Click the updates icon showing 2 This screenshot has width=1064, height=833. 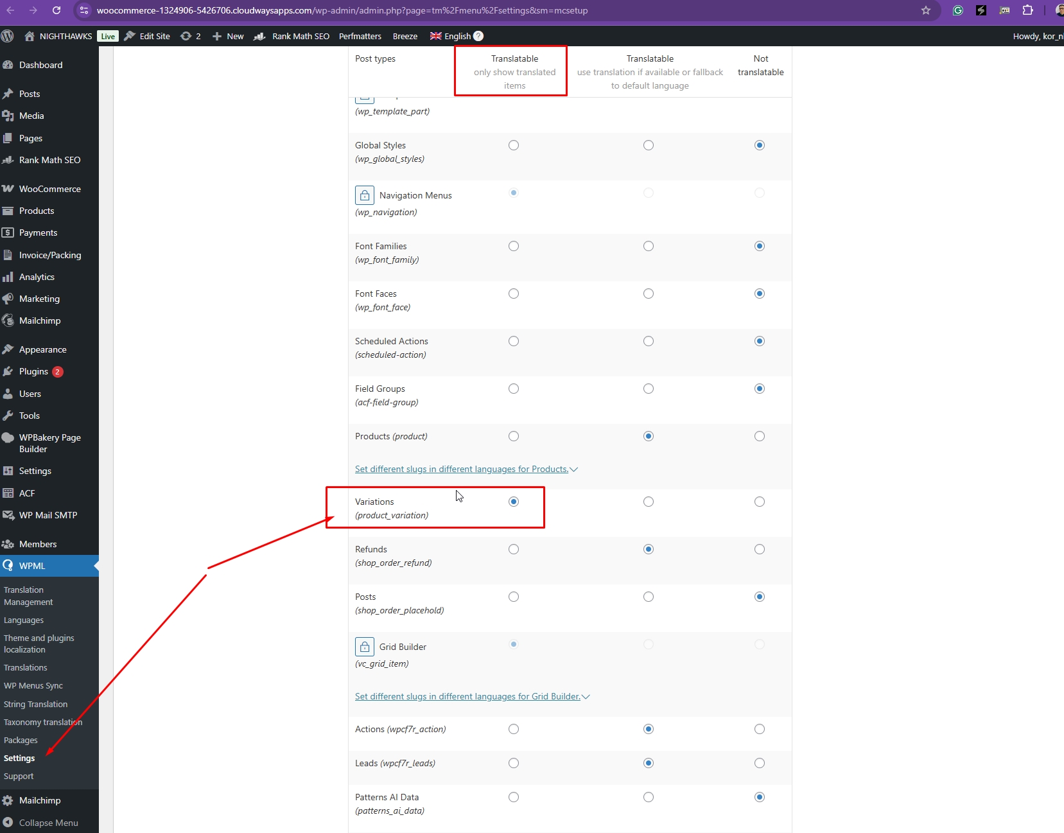click(191, 36)
